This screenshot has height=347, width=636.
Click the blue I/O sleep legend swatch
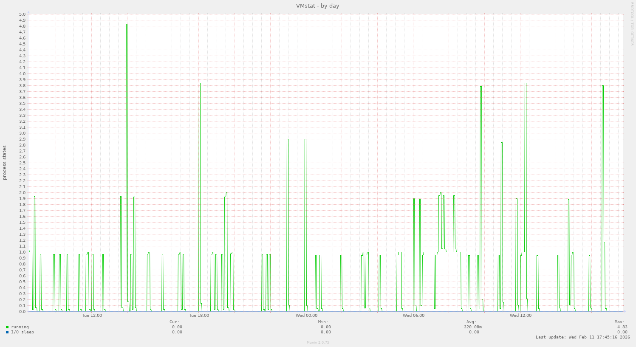click(7, 332)
